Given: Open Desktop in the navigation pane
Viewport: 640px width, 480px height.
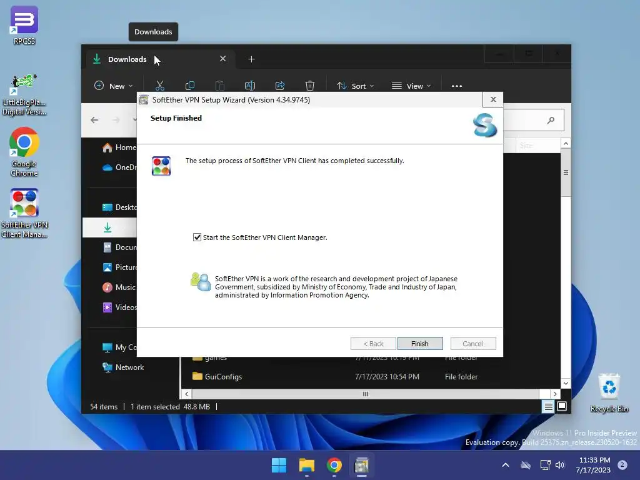Looking at the screenshot, I should click(x=119, y=207).
